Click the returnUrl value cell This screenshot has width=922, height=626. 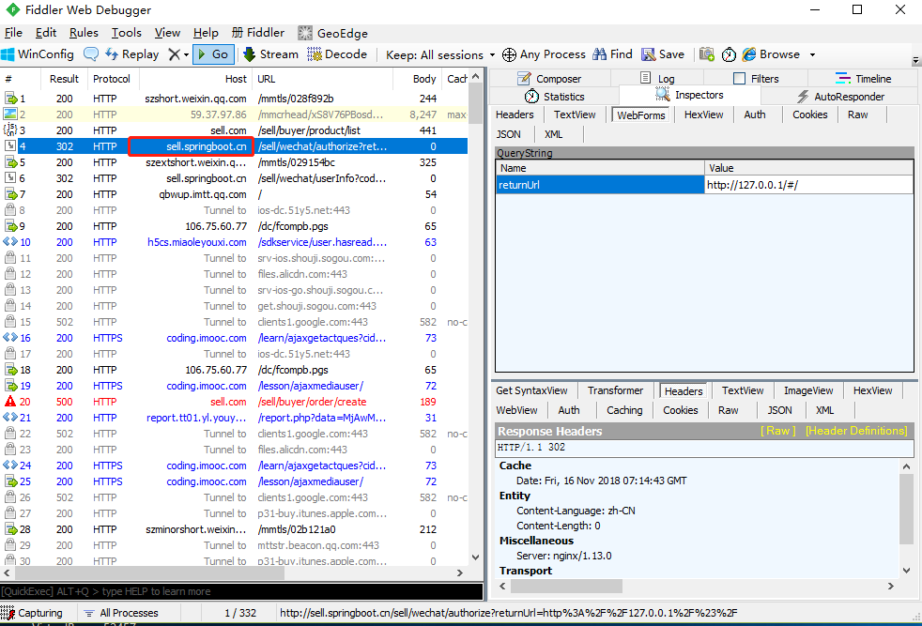click(808, 185)
